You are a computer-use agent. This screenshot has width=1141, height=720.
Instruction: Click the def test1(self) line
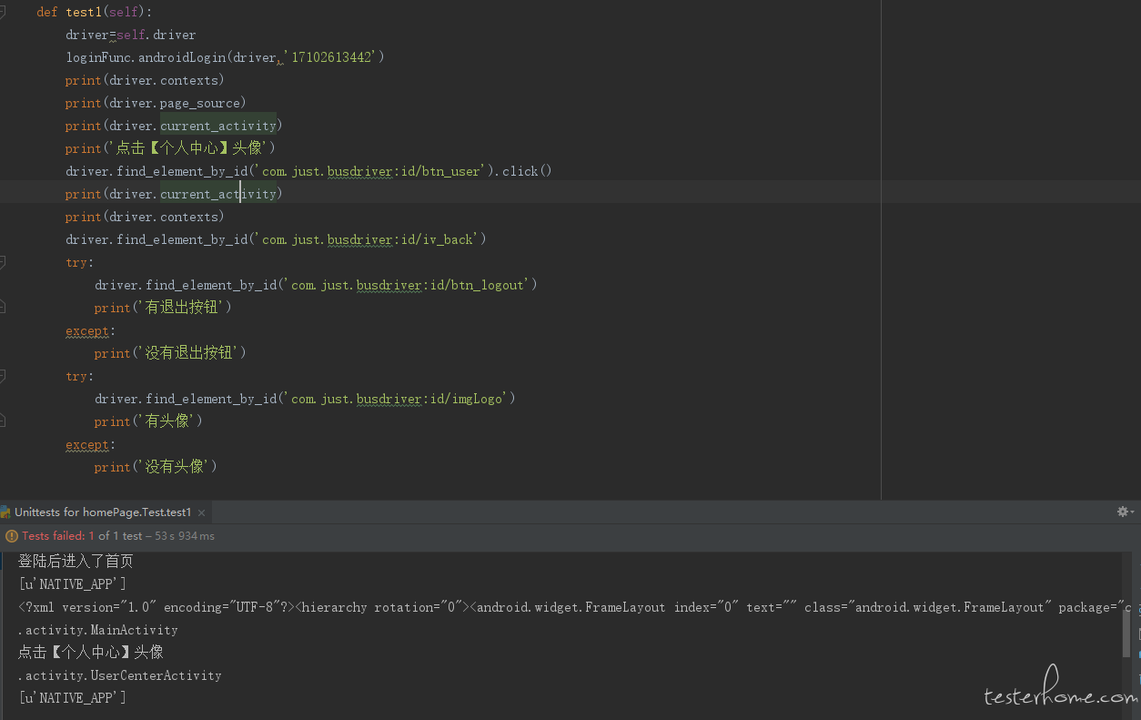[x=95, y=12]
